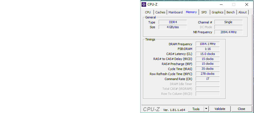Select the Mainboard tab

176,12
